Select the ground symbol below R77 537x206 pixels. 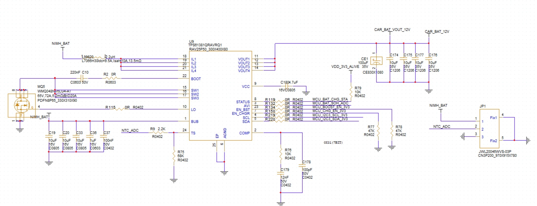click(x=378, y=150)
